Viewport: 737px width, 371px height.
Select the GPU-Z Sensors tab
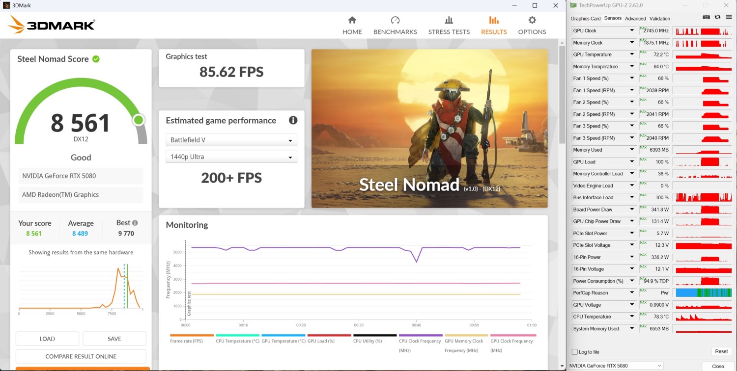click(613, 18)
